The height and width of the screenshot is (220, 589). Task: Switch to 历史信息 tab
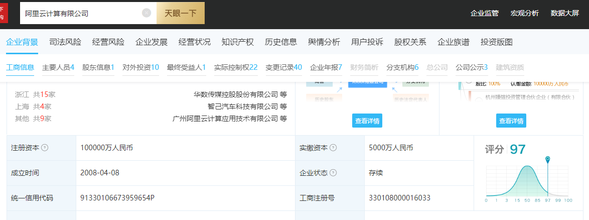tap(281, 42)
